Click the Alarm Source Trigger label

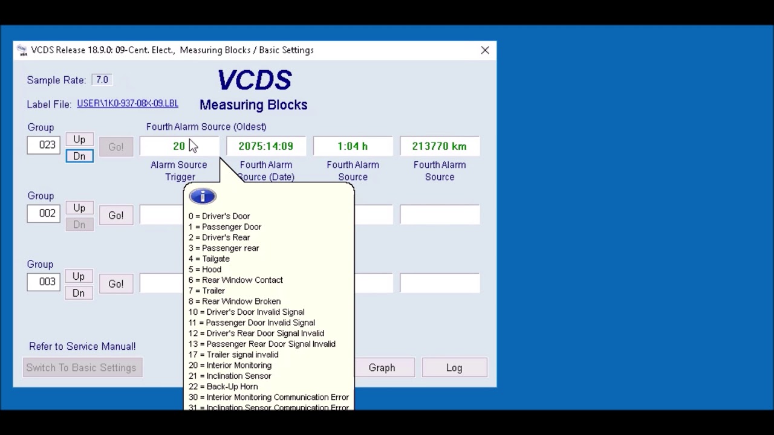pos(179,171)
